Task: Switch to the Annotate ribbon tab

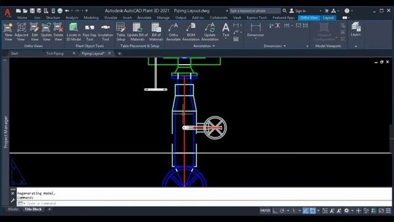Action: coord(144,18)
